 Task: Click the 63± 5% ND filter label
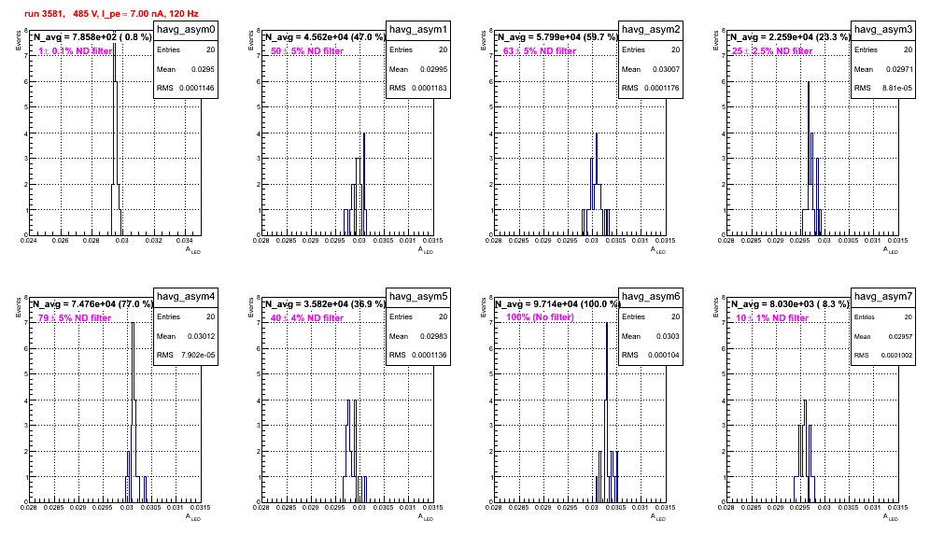click(540, 51)
